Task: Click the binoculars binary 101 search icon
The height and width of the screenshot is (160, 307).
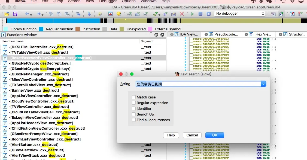Action: pyautogui.click(x=67, y=14)
